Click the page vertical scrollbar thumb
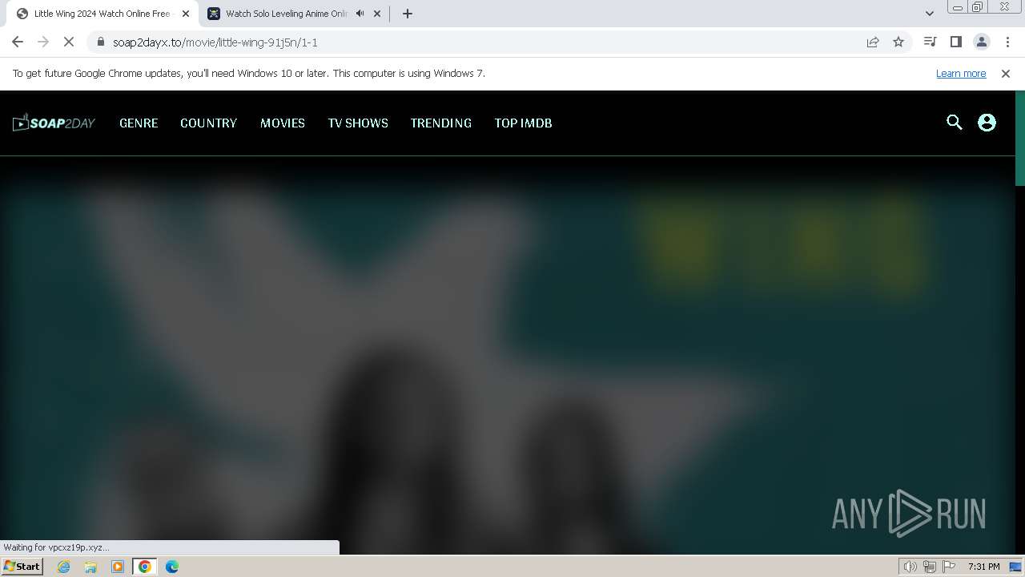The image size is (1025, 577). (1019, 139)
